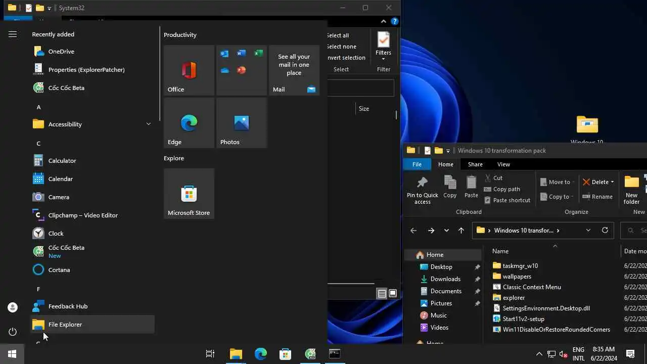The width and height of the screenshot is (647, 364).
Task: Collapse the ribbon in System32 window
Action: coord(384,22)
